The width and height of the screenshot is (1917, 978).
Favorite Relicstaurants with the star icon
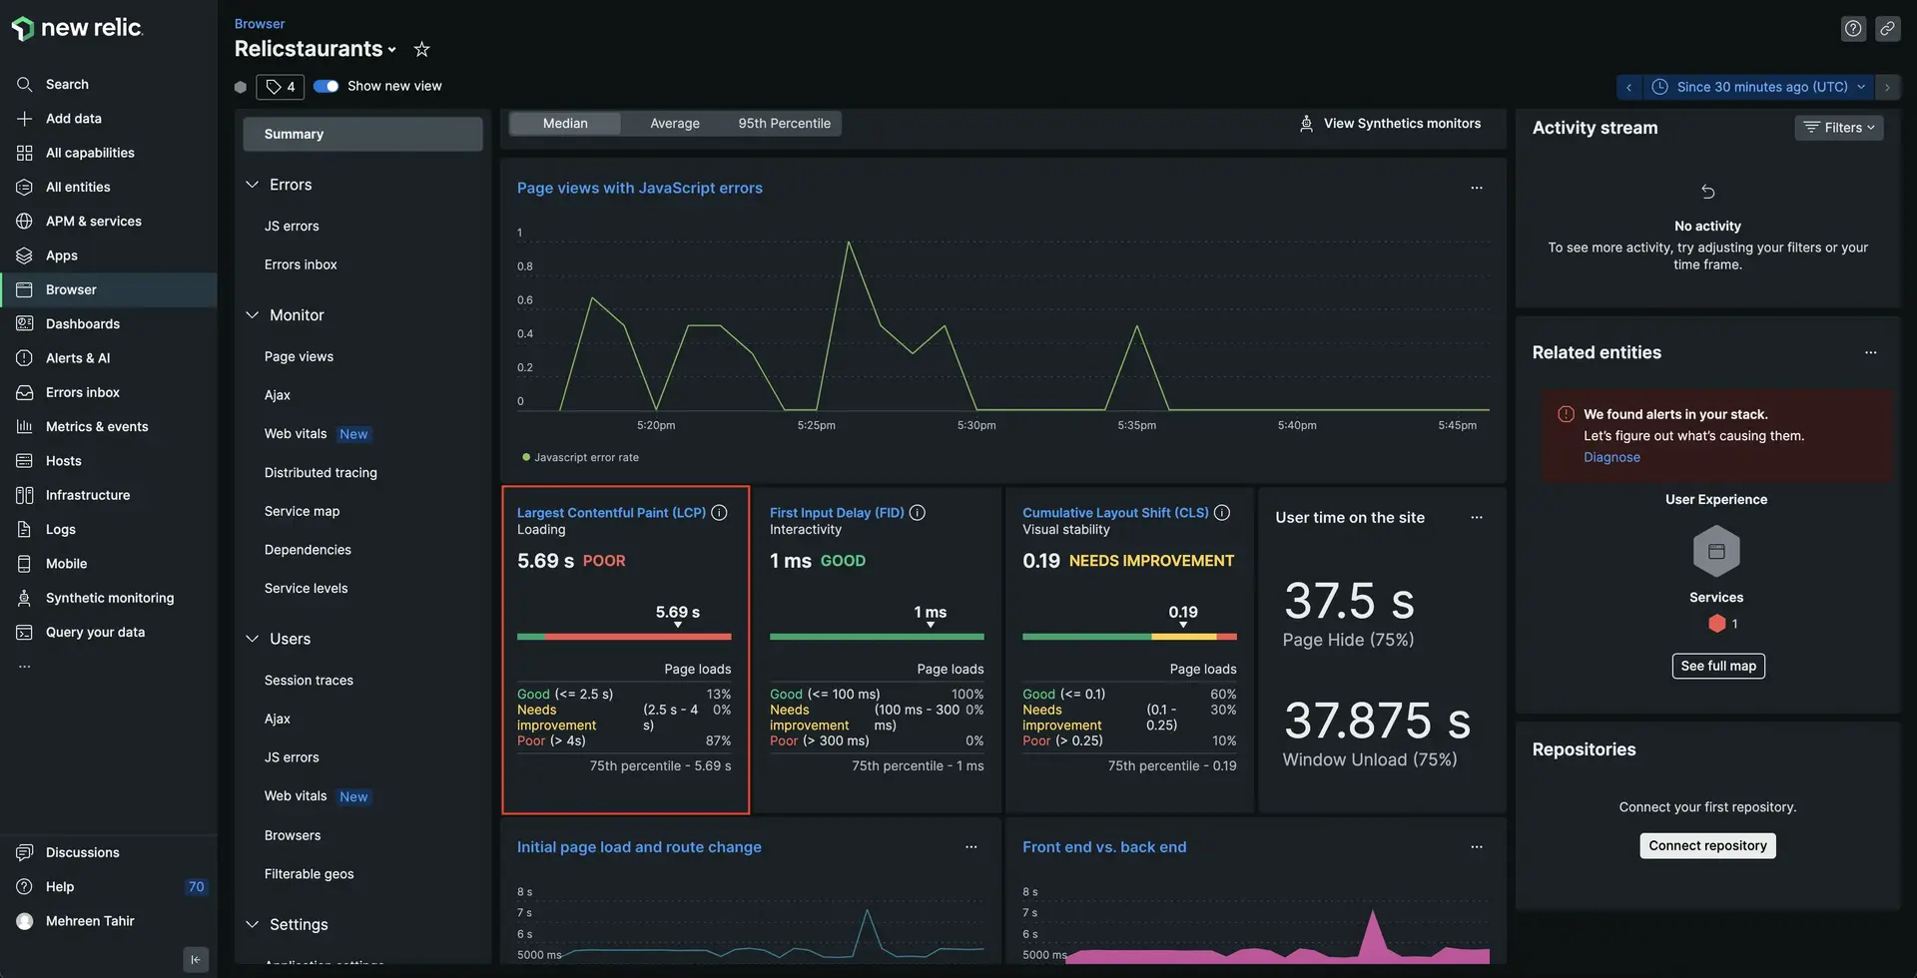coord(421,49)
